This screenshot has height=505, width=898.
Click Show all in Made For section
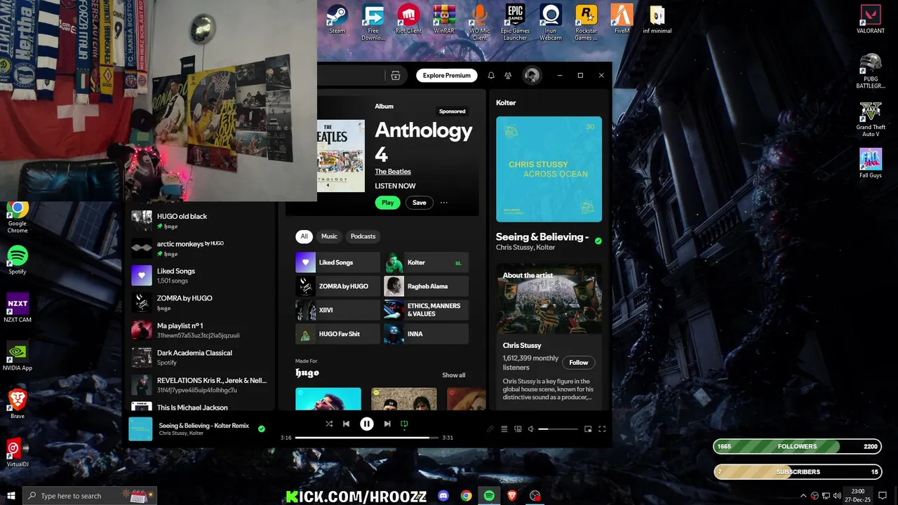(x=453, y=375)
